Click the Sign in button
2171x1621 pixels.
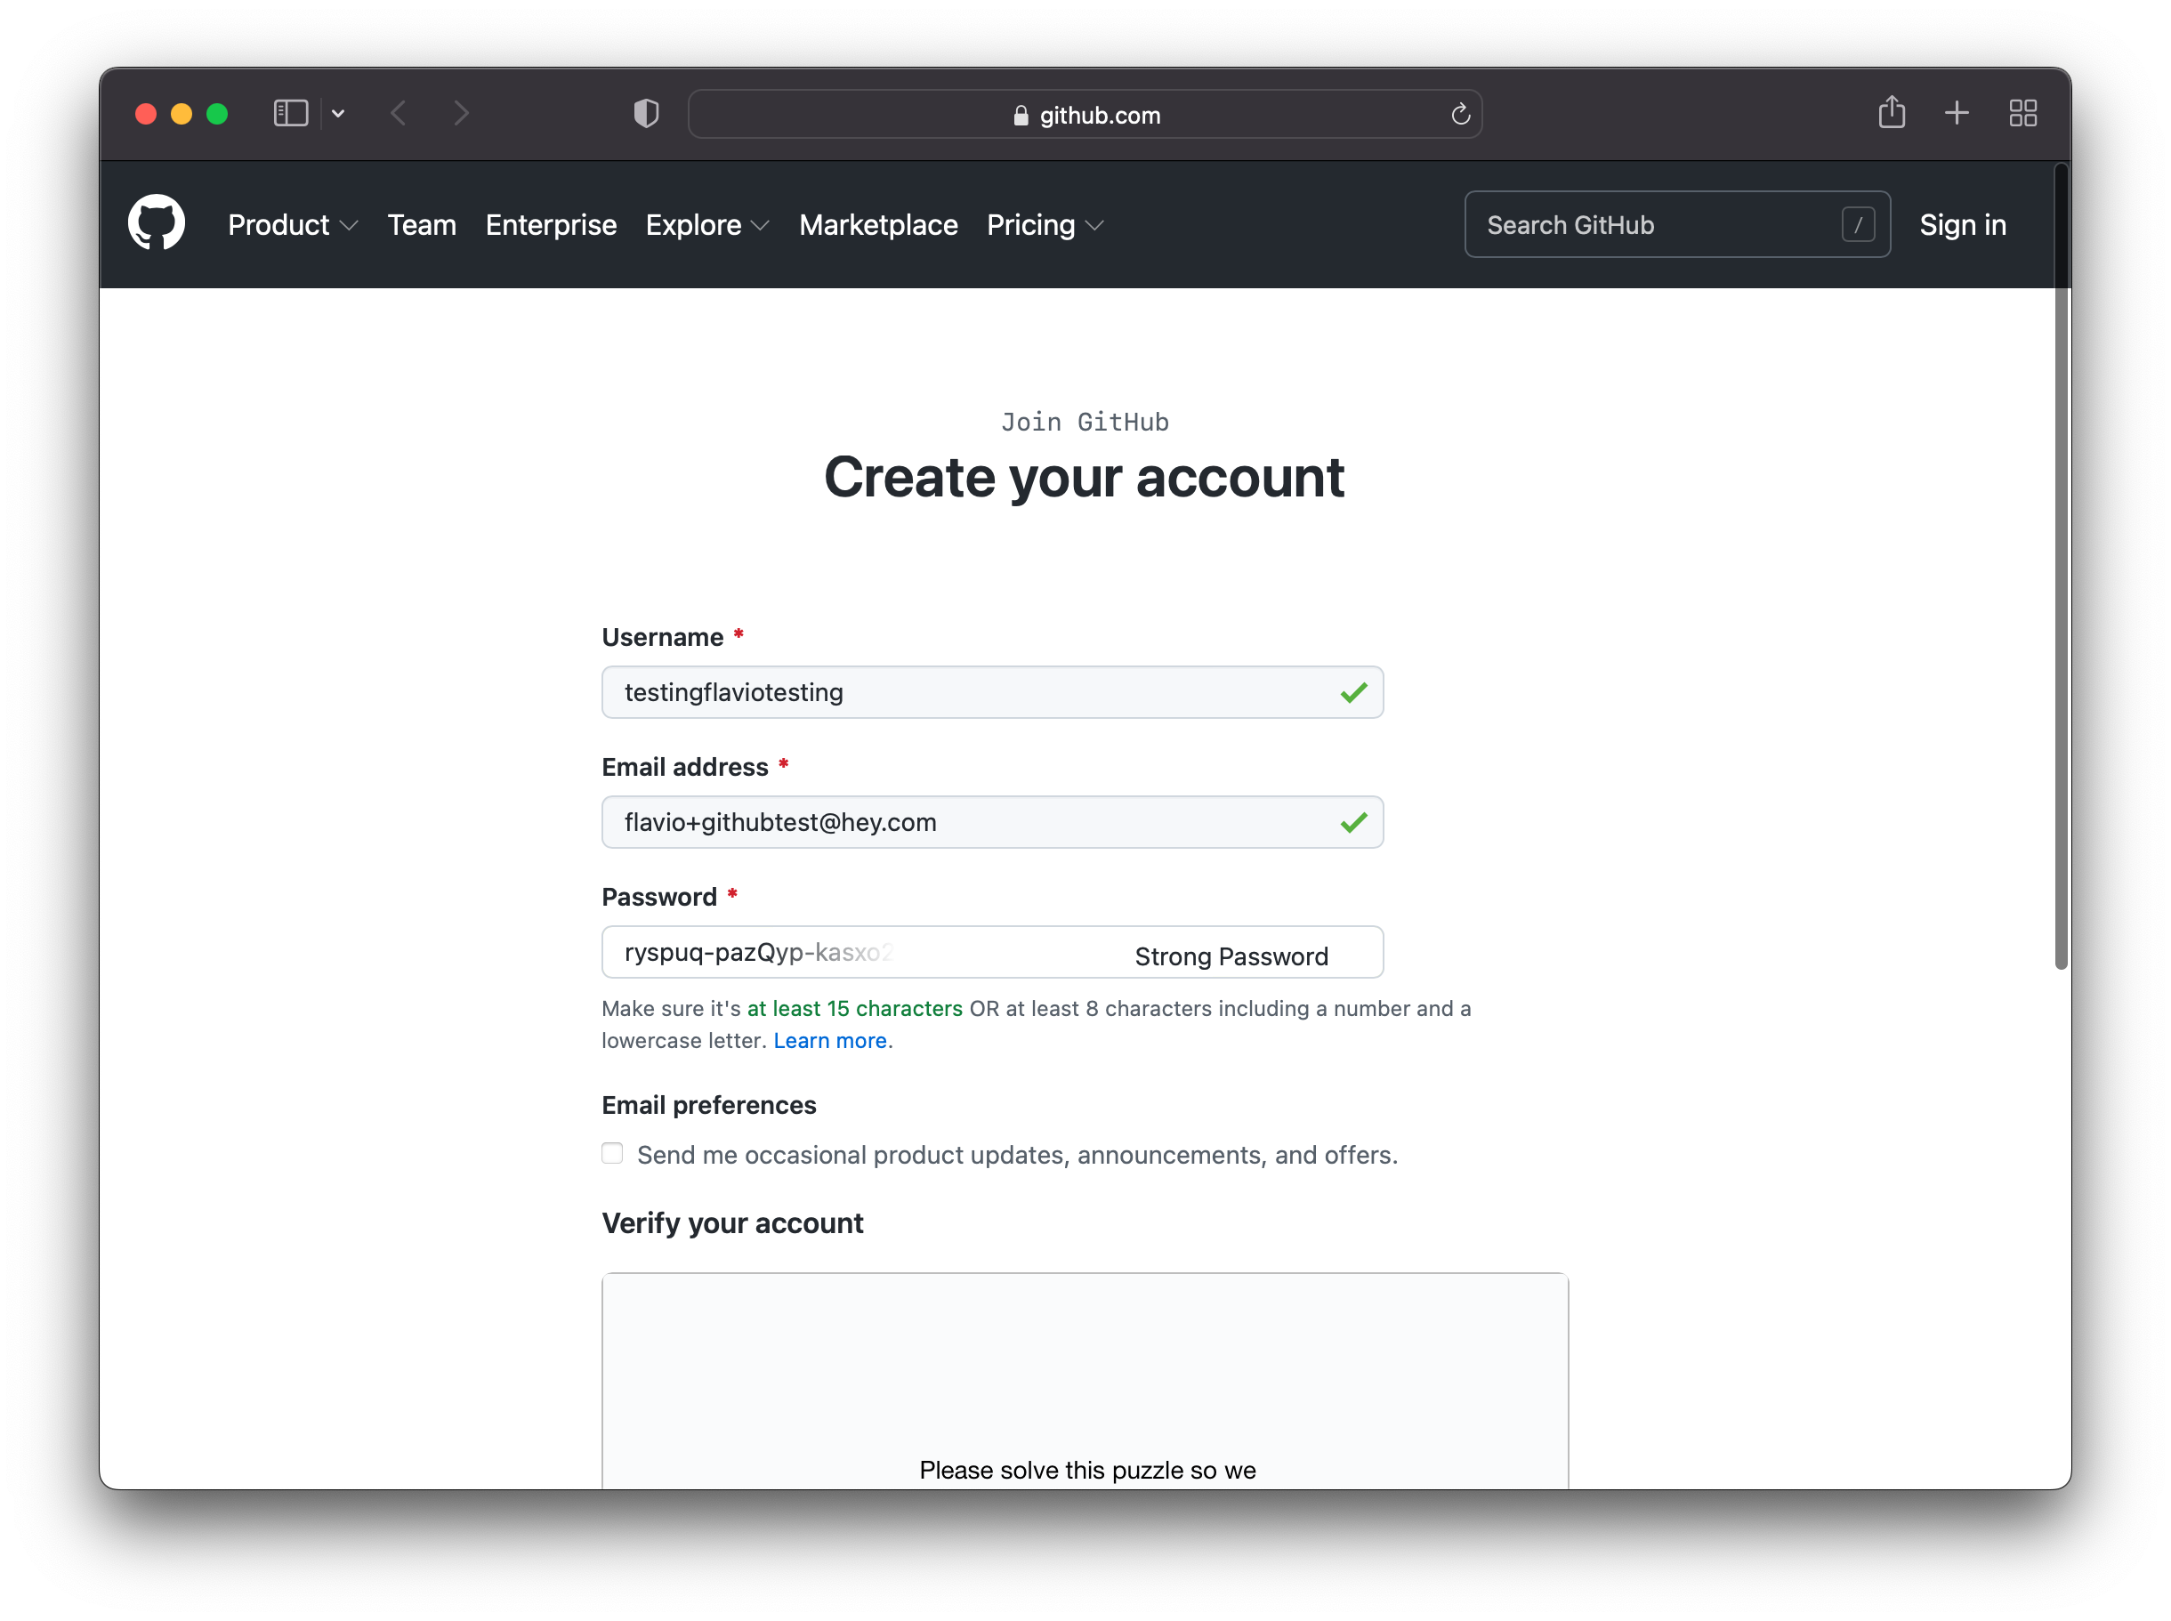tap(1964, 223)
